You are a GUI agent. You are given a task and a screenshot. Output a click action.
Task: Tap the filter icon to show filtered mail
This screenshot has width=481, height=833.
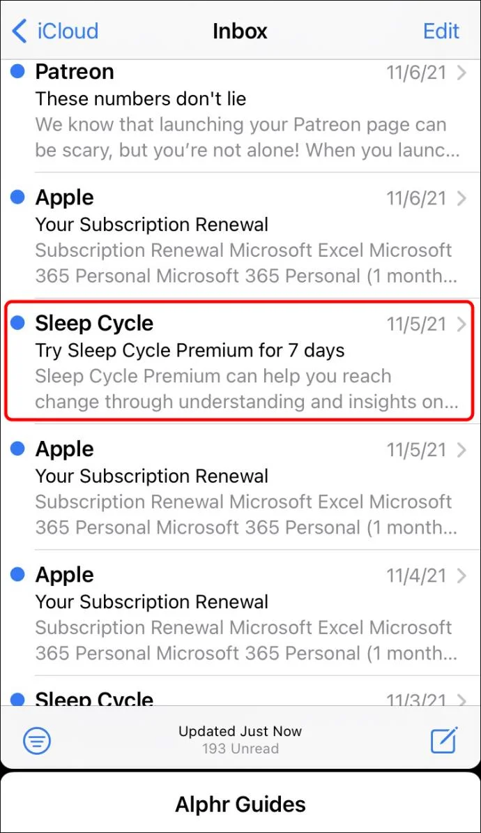37,740
